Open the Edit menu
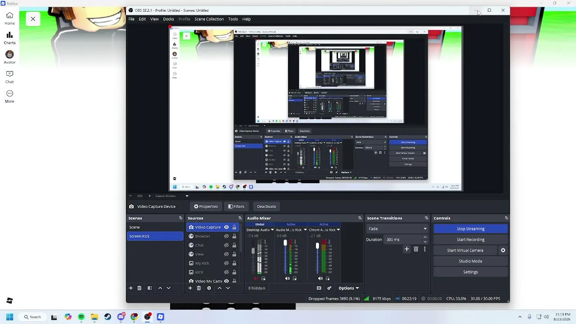 142,19
